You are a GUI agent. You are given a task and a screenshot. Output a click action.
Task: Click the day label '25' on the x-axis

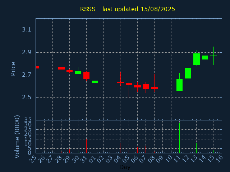33,159
